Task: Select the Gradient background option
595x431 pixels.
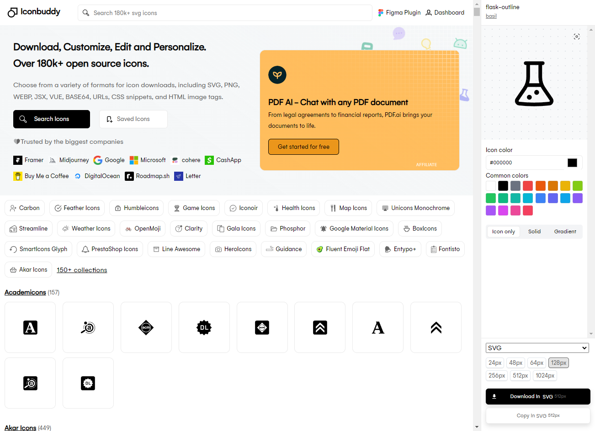Action: [x=565, y=231]
